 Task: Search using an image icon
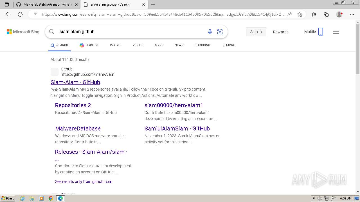220,32
